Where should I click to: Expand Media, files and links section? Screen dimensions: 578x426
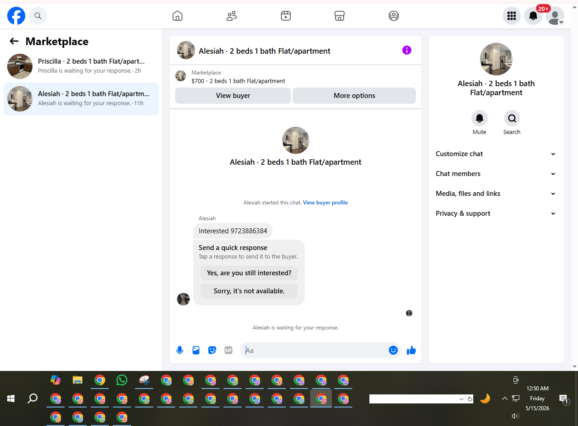tap(496, 194)
